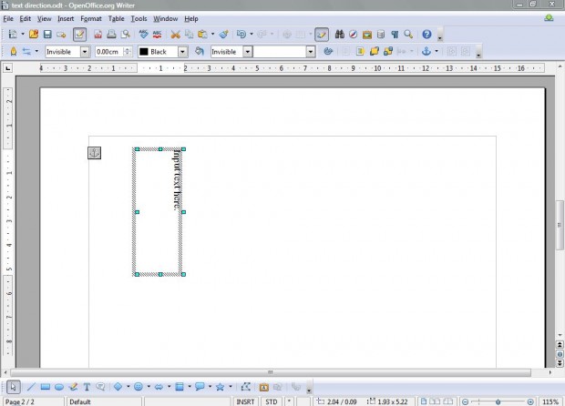Click the anchor marker in the document
The image size is (565, 406).
click(94, 152)
